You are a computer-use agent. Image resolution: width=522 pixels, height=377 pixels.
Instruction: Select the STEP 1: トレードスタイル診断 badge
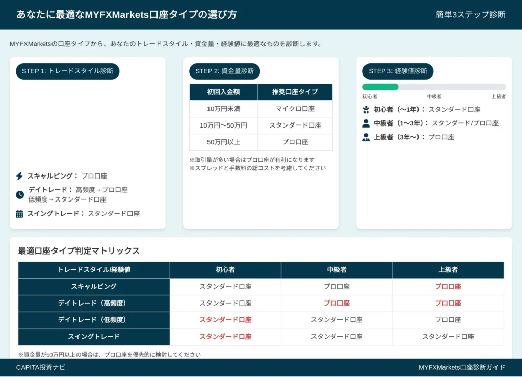(x=68, y=71)
